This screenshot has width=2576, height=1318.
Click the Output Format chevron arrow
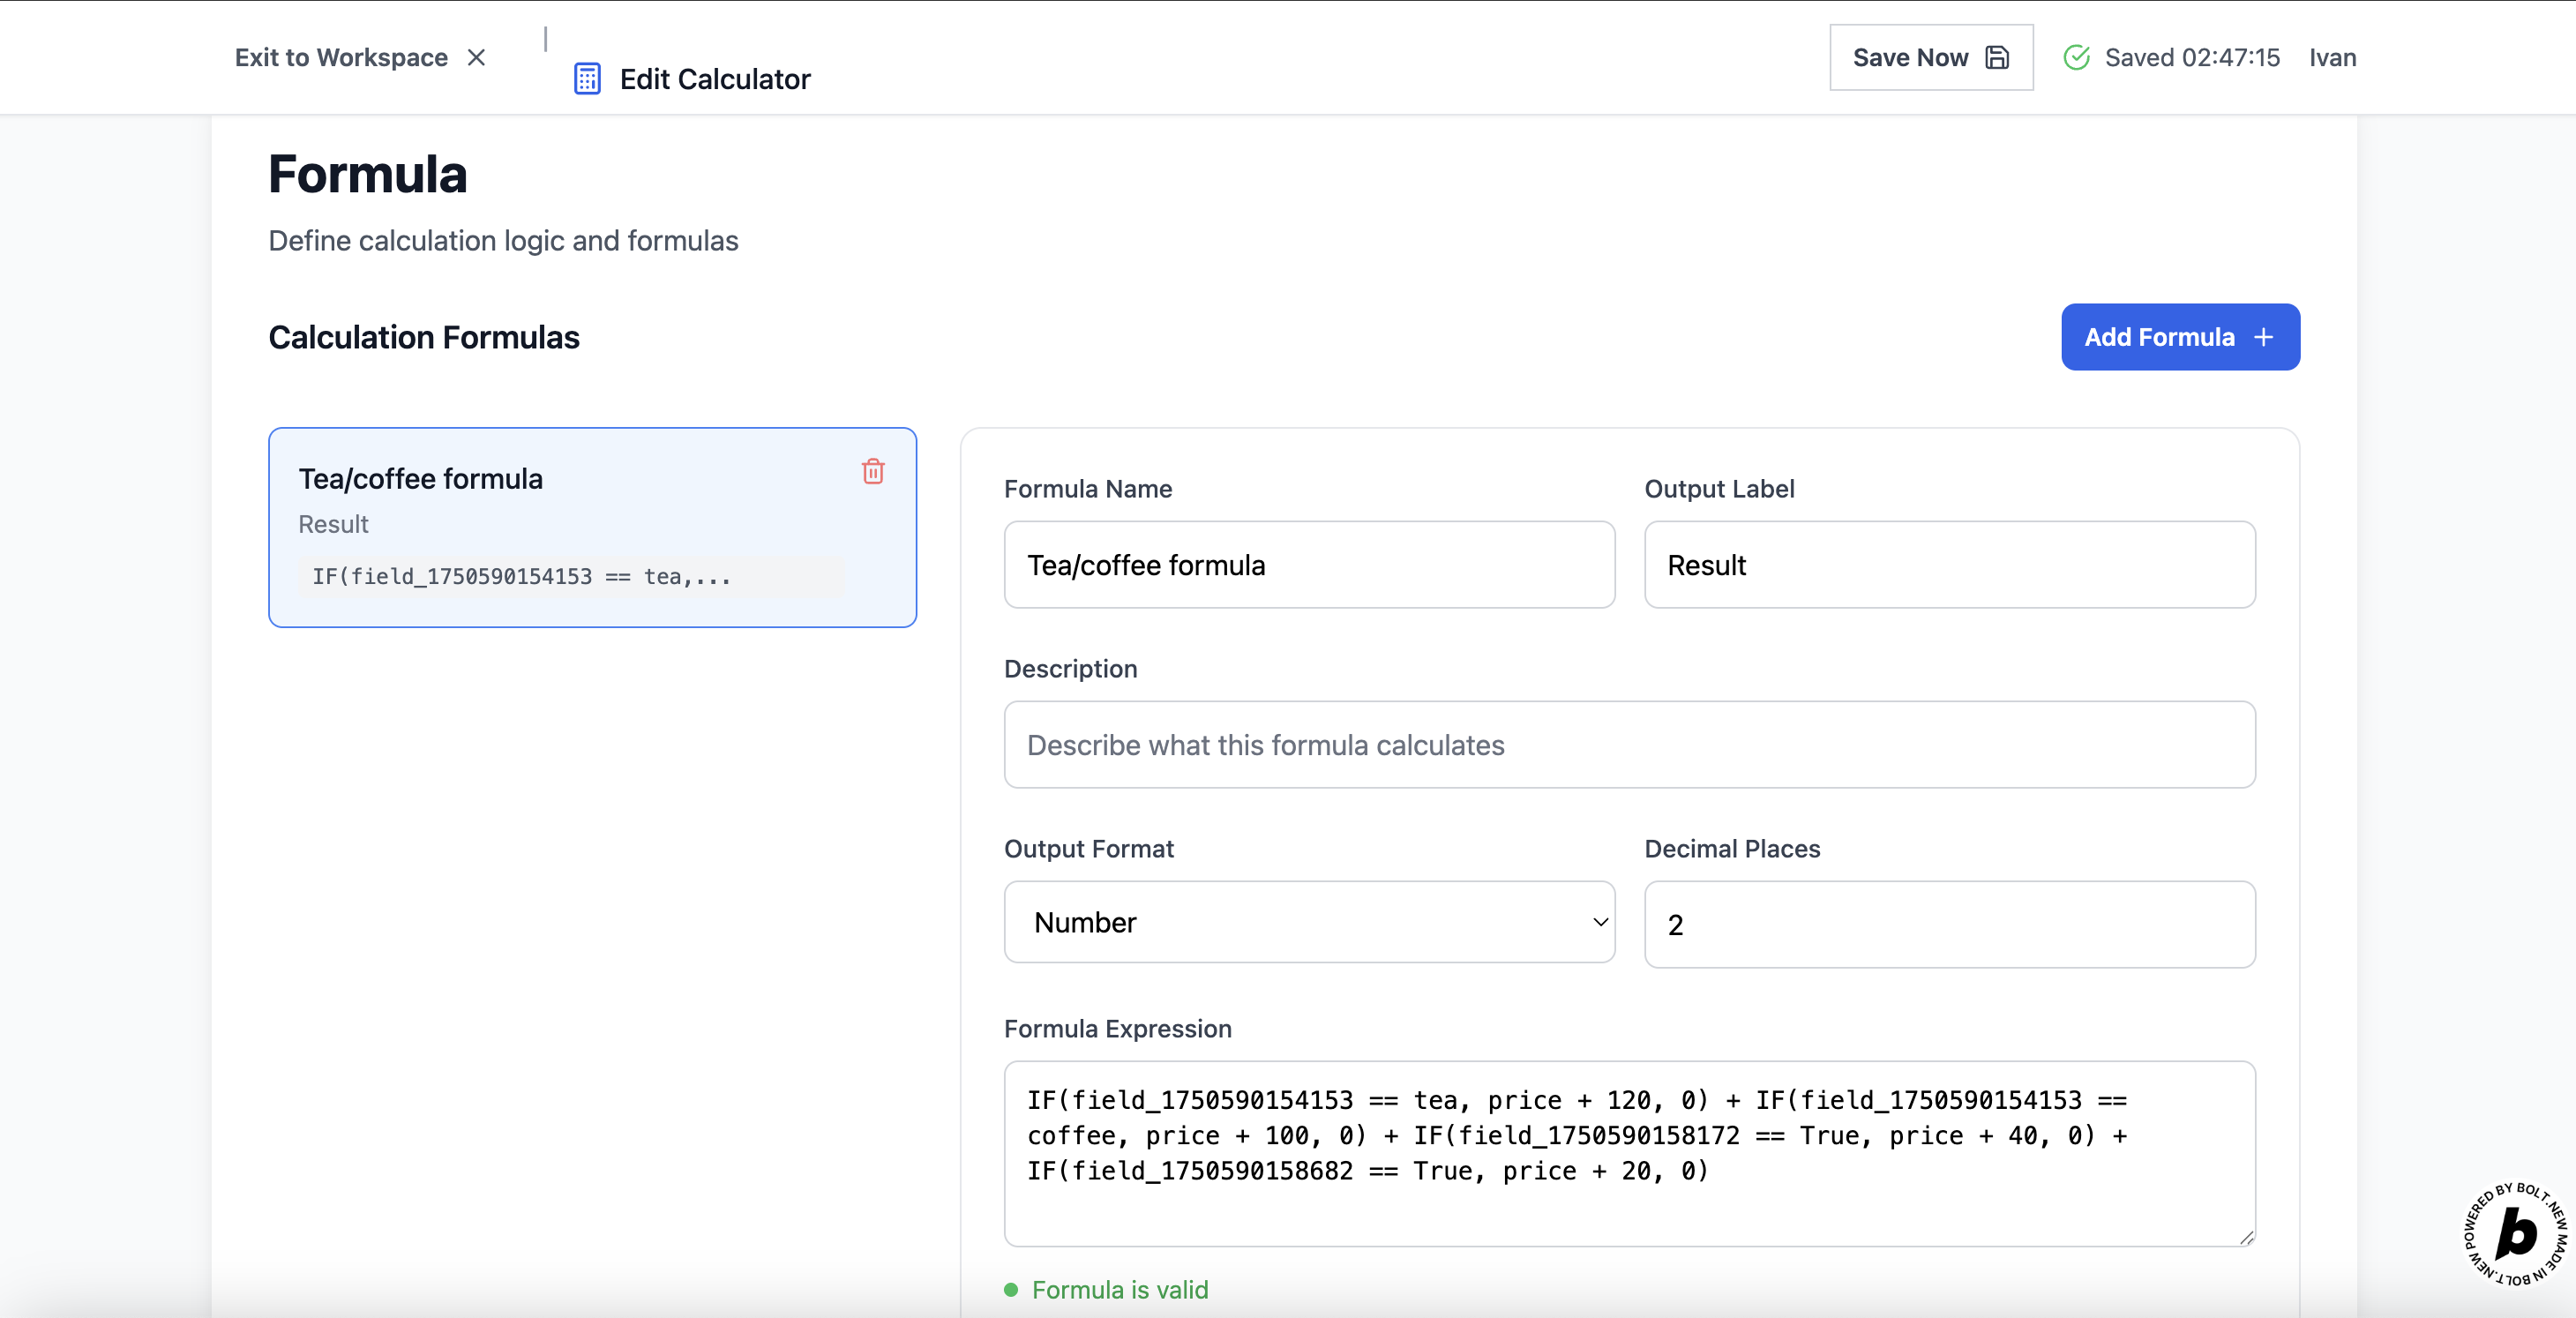click(1600, 922)
